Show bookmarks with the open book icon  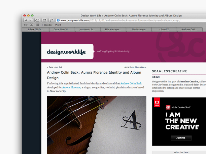click(31, 25)
